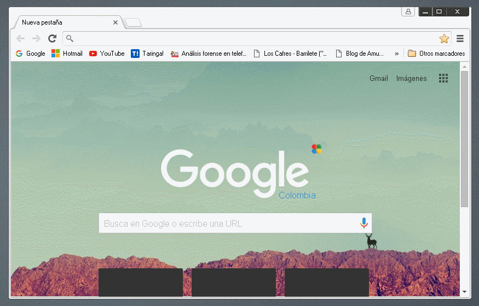Open the Google apps grid
Screen dimensions: 479x306
tap(443, 78)
